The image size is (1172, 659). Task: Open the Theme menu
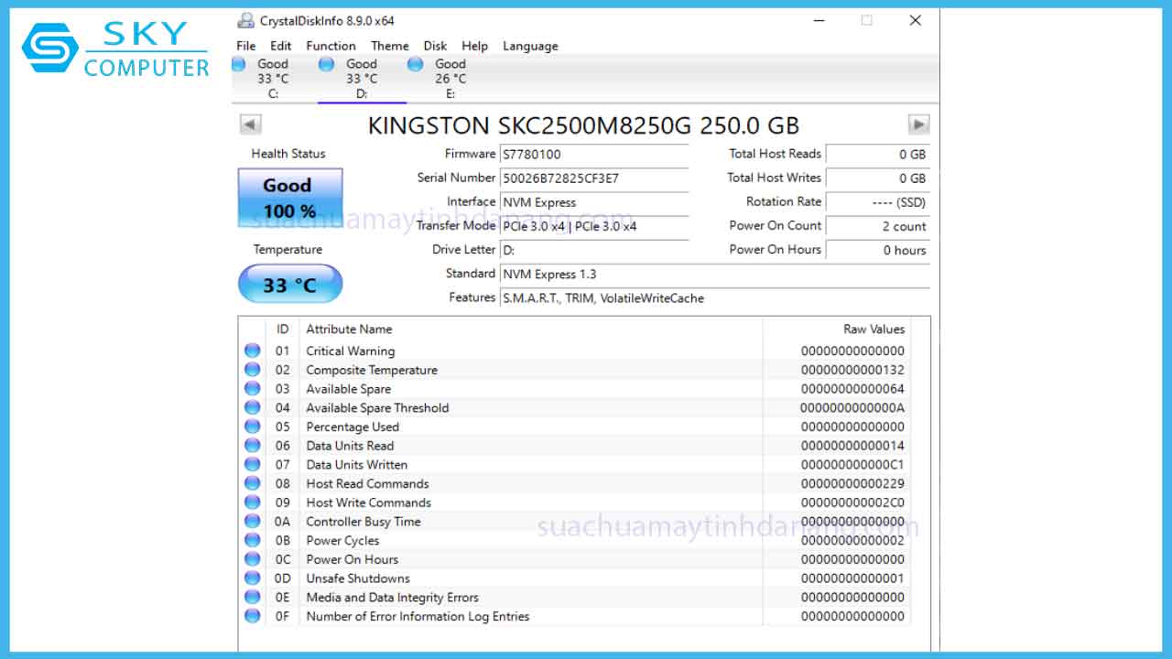click(390, 46)
